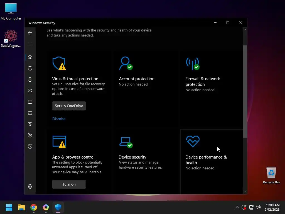Open Virus & threat protection heading
The width and height of the screenshot is (285, 214).
[x=75, y=79]
